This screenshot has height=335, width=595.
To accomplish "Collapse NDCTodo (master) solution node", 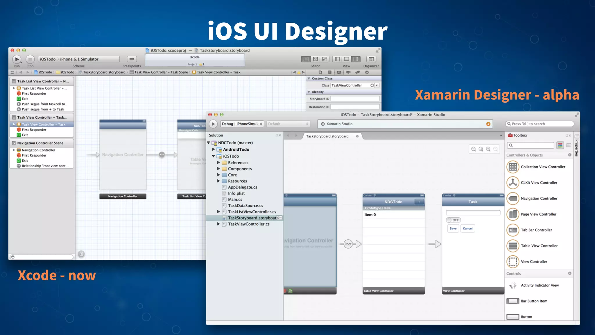I will 209,143.
